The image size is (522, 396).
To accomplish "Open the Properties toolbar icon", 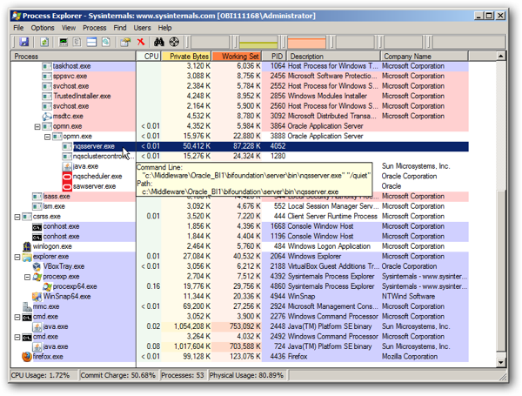I will (125, 42).
